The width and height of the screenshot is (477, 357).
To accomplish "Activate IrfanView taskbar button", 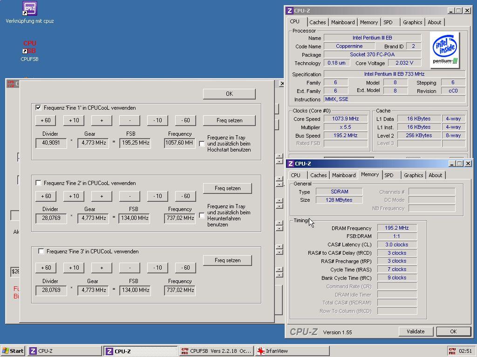I will tap(292, 351).
